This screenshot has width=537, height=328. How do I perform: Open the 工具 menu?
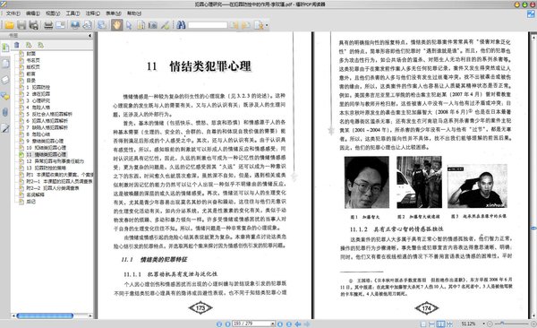[72, 13]
